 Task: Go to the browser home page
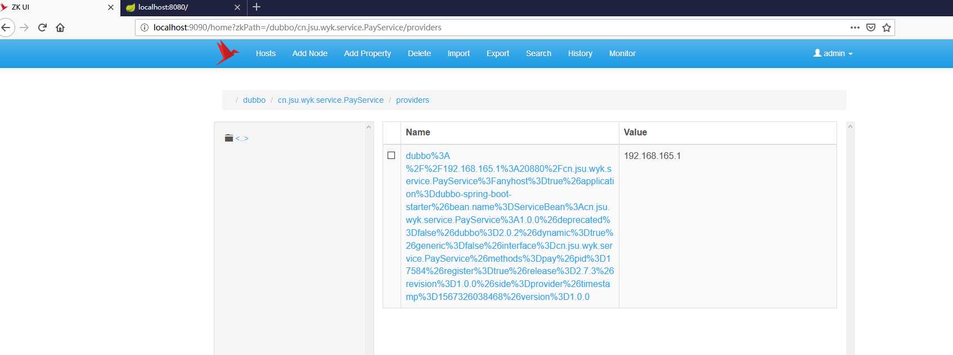pyautogui.click(x=60, y=28)
